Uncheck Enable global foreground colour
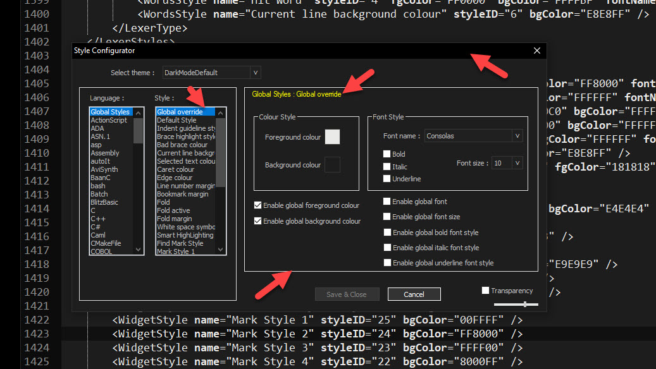656x369 pixels. click(256, 205)
